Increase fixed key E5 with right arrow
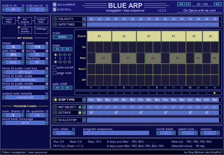Image resolution: width=224 pixels, height=155 pixels. point(46,62)
